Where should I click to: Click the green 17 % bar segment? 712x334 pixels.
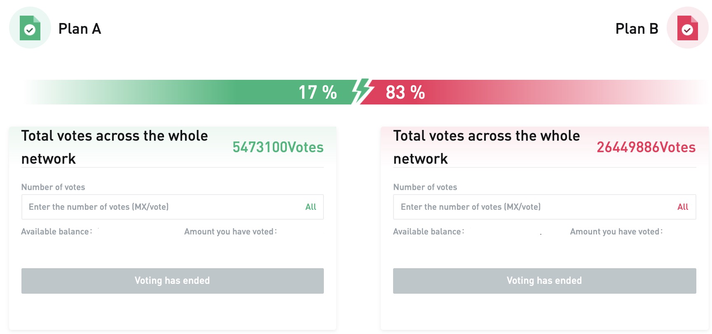click(190, 92)
